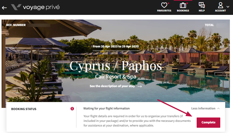Image resolution: width=233 pixels, height=133 pixels.
Task: Select the 'Cali Resort & Spa' text
Action: tap(116, 77)
